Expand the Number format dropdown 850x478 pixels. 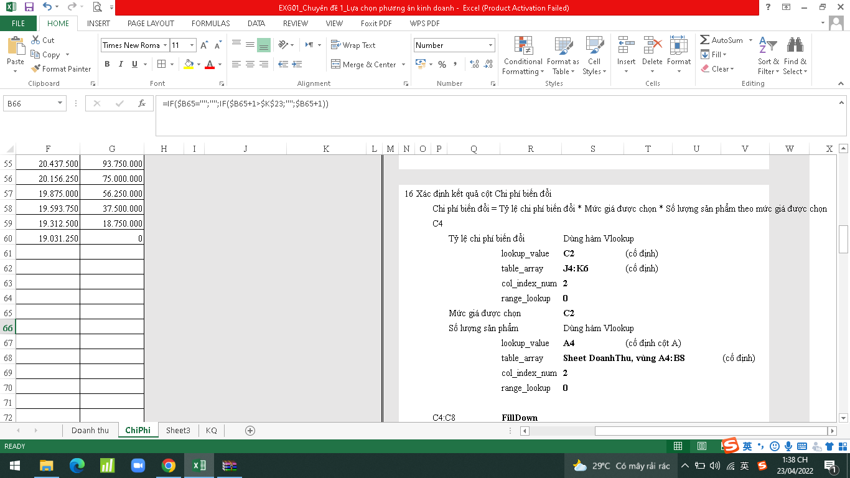490,45
